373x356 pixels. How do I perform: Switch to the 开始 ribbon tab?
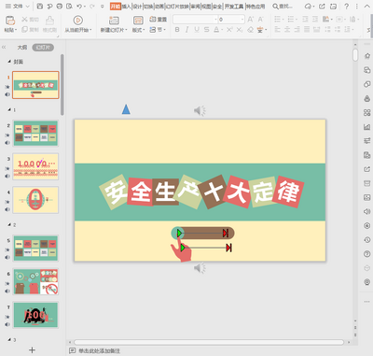[115, 7]
